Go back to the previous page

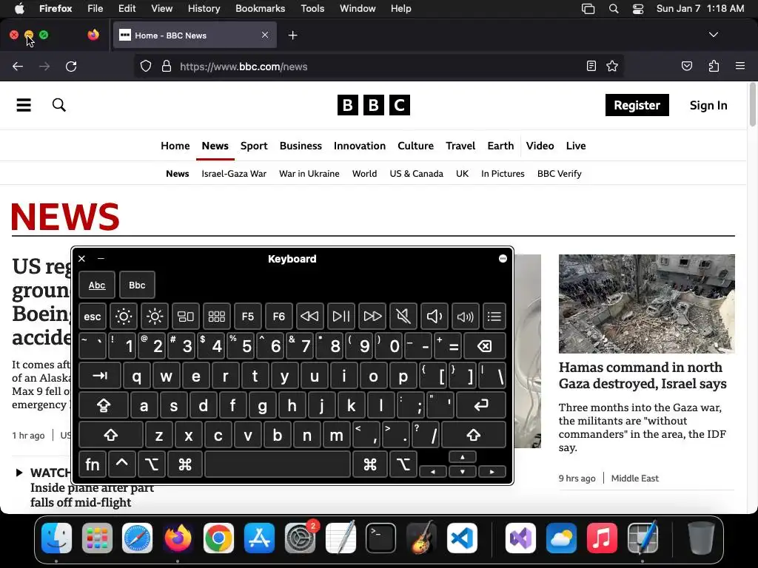(18, 67)
